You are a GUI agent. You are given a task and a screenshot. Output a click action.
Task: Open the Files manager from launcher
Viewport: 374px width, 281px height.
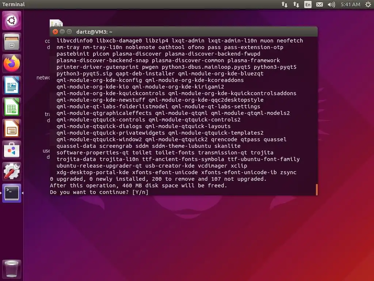12,42
